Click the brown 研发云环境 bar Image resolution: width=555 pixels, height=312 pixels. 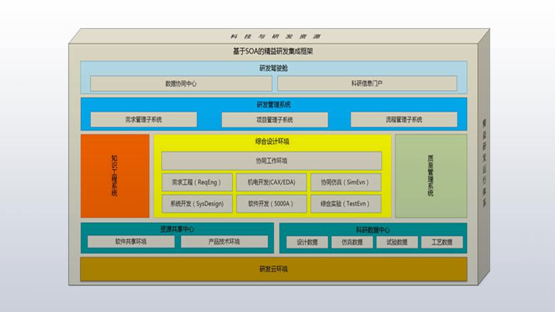click(x=274, y=269)
